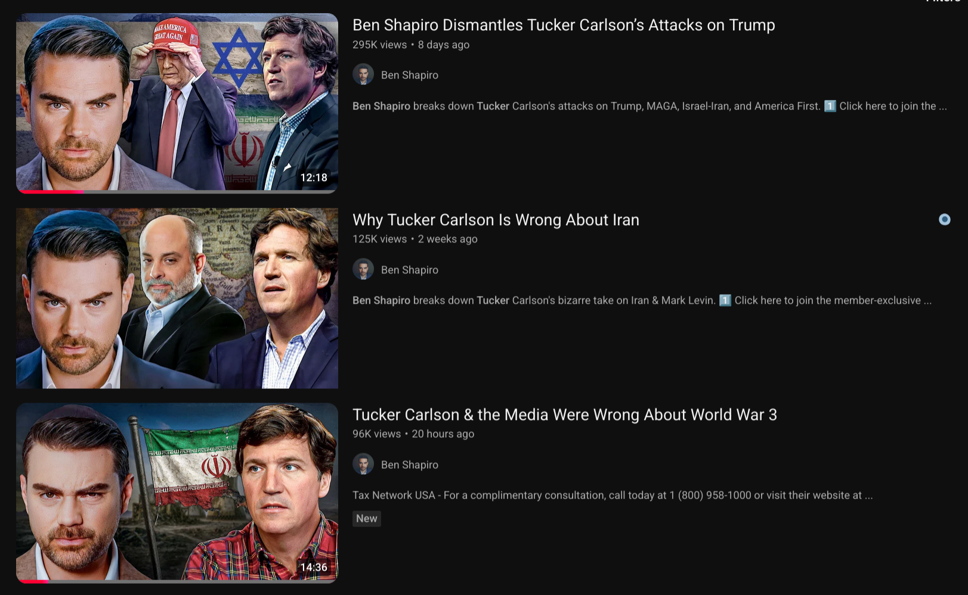Click the red watch progress bar on the 12:18 video
Image resolution: width=968 pixels, height=595 pixels.
[50, 192]
